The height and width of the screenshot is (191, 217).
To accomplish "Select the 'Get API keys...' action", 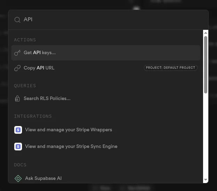I will pyautogui.click(x=40, y=53).
